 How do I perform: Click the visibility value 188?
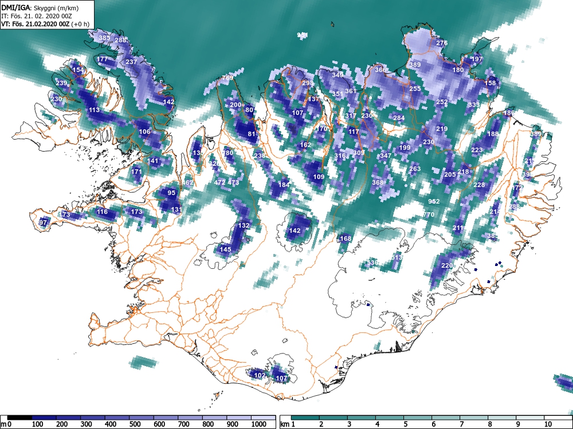pos(493,133)
